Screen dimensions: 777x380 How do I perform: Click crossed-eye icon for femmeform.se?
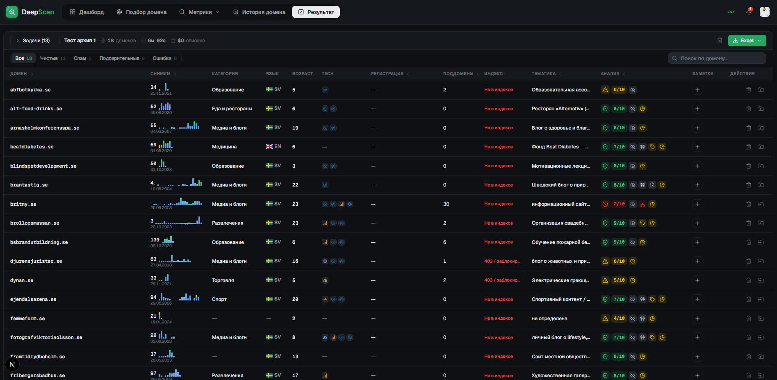(x=633, y=319)
